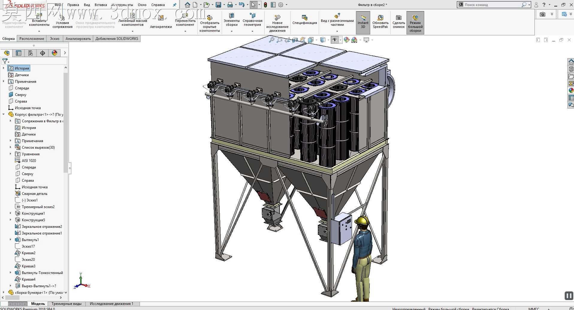
Task: Switch to the Эскиз ribbon tab
Action: (x=55, y=39)
